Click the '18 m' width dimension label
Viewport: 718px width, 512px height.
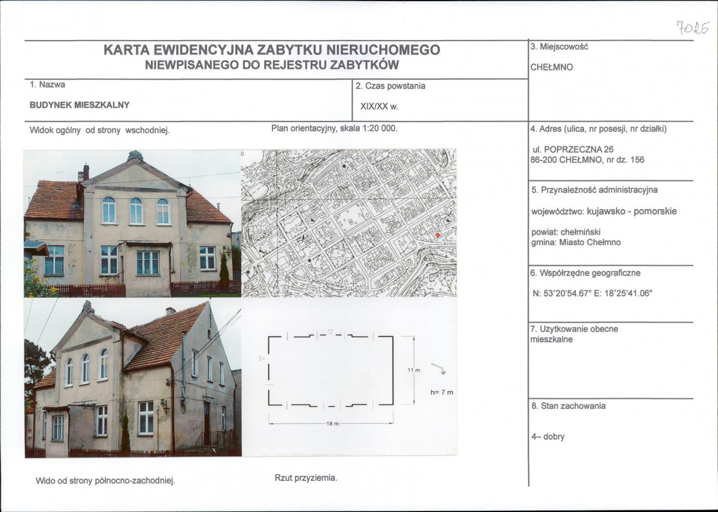tap(332, 423)
